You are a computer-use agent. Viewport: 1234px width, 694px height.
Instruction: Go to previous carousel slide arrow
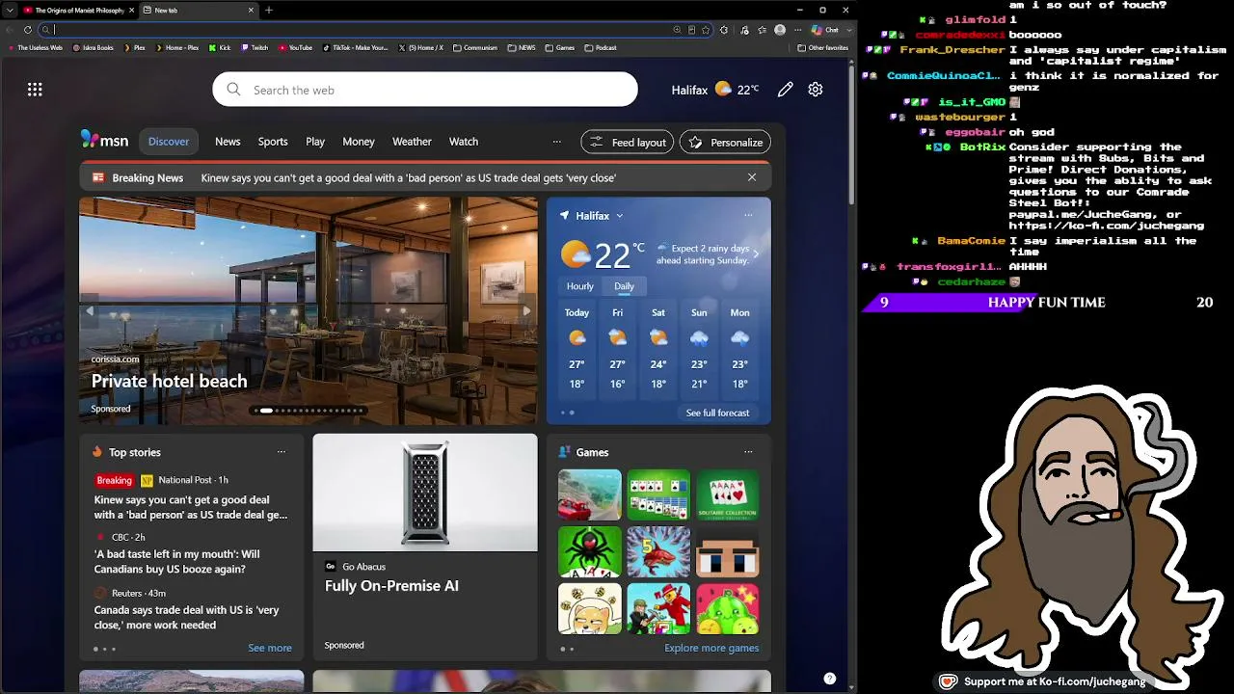click(x=90, y=310)
